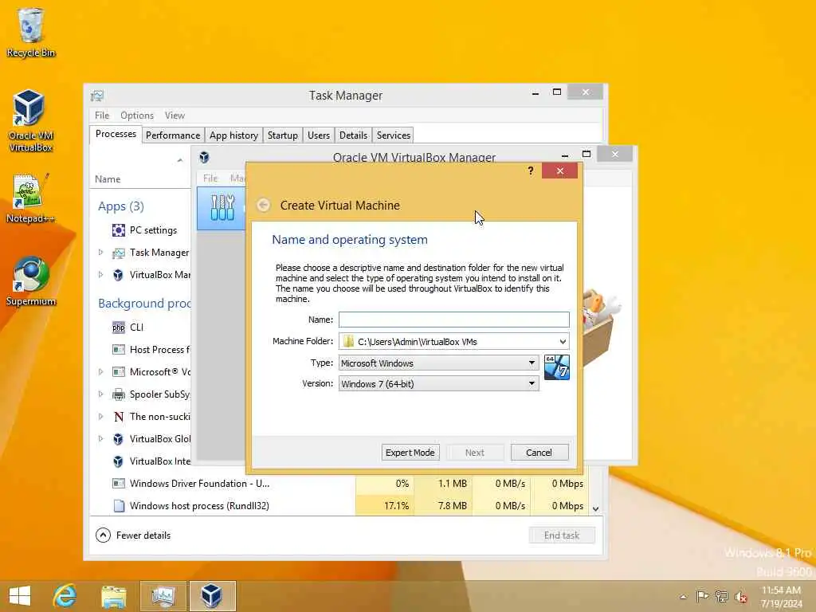
Task: Switch to the Services tab
Action: 394,135
